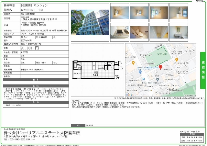Screen dimensions: 207x146
Task: Click the 9,000円 management fee value
Action: pyautogui.click(x=24, y=52)
